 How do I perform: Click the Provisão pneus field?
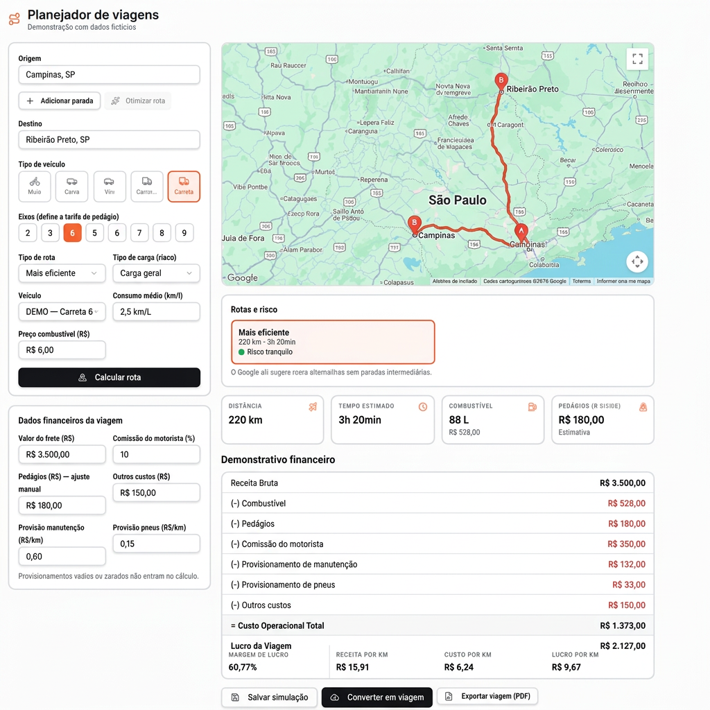coord(156,544)
